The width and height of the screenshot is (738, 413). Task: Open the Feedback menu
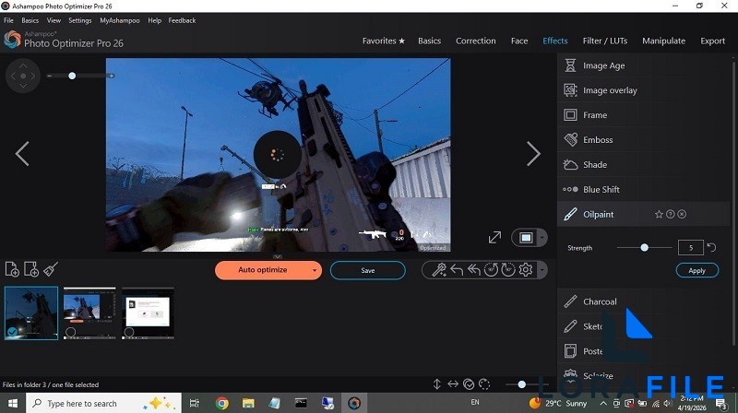click(x=182, y=20)
